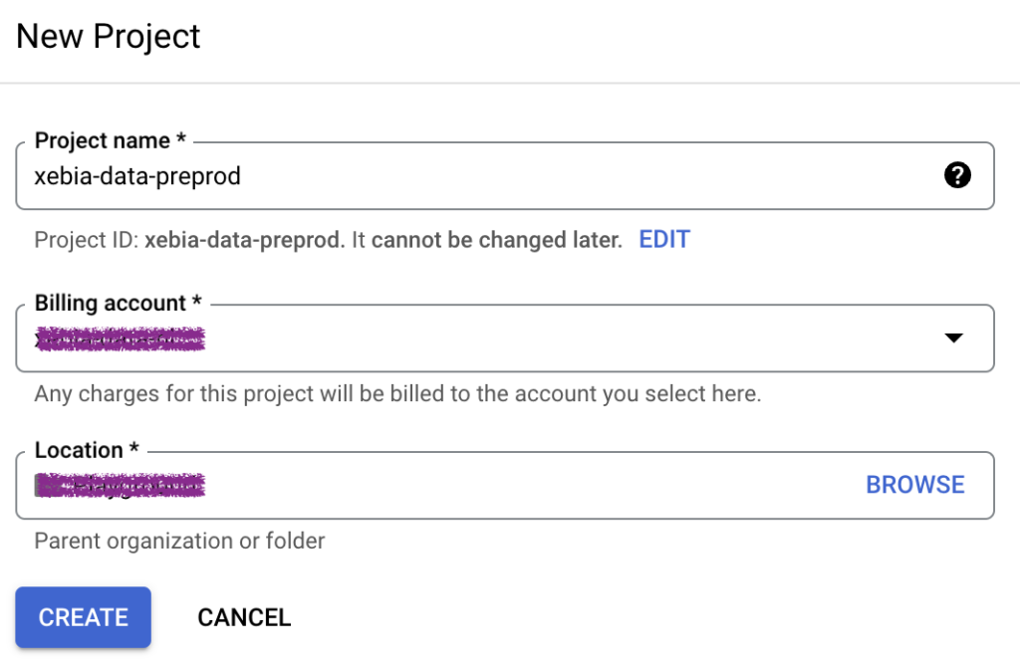
Task: Click the redacted Location field value
Action: coord(120,485)
